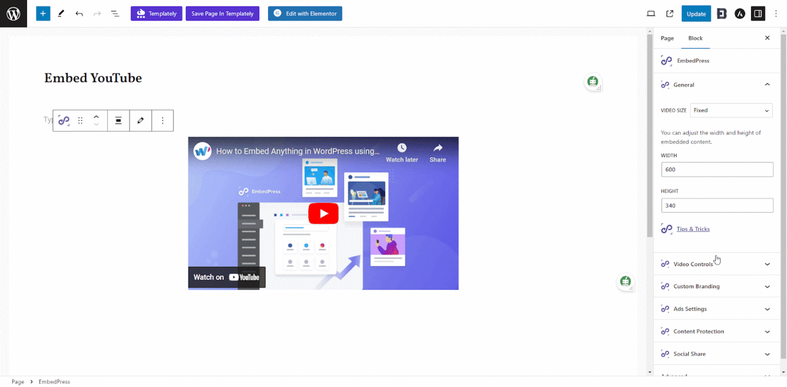Click inside the WIDTH input field
Screen dimensions: 787x387
(717, 169)
